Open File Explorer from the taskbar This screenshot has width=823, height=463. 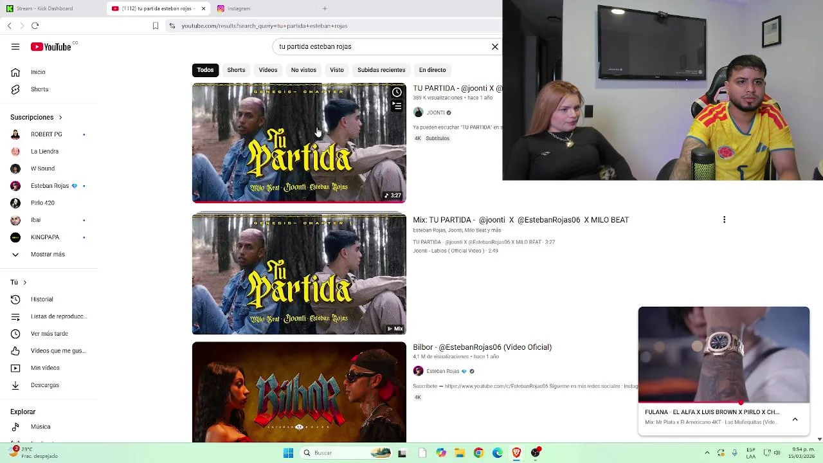point(459,453)
